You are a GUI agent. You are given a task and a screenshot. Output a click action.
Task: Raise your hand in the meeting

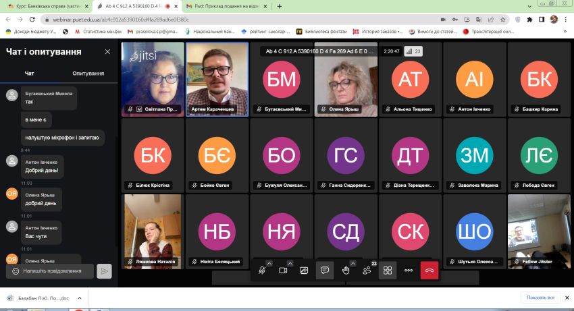coord(346,271)
